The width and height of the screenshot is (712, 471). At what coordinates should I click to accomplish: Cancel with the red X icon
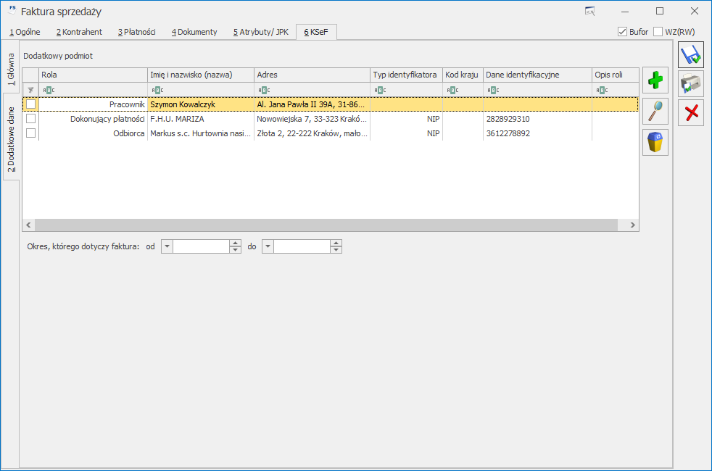point(691,112)
